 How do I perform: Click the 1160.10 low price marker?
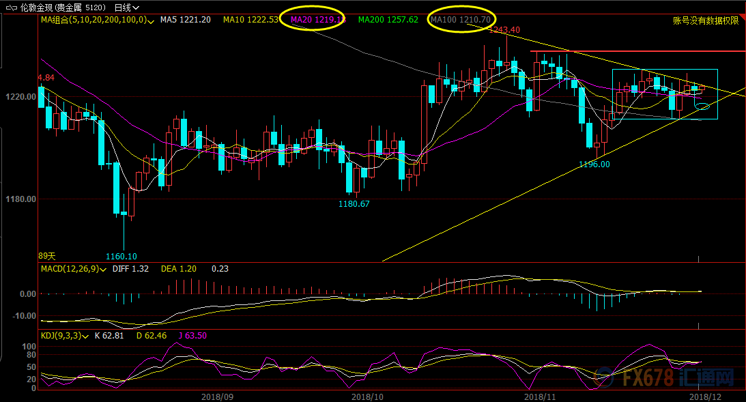(121, 256)
